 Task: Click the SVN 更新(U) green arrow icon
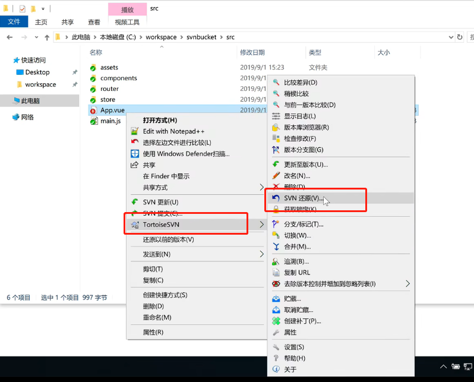[x=135, y=202]
